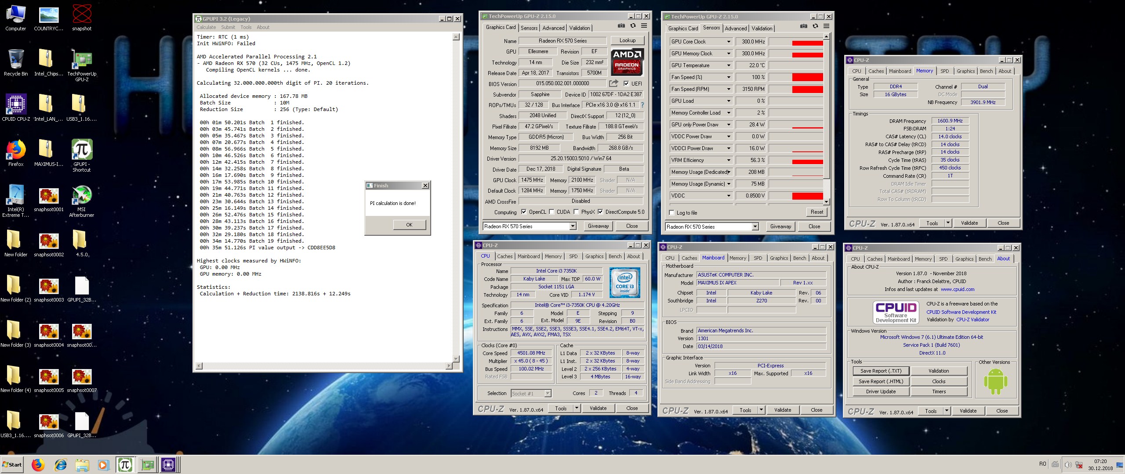Click Save Report (.TXT) button in CPU-Z About

881,371
